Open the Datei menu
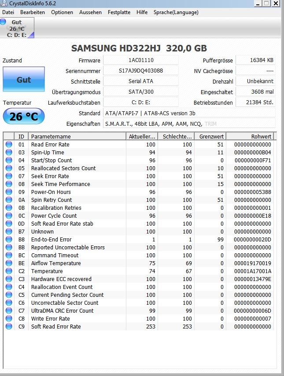Image resolution: width=284 pixels, height=376 pixels. [8, 12]
